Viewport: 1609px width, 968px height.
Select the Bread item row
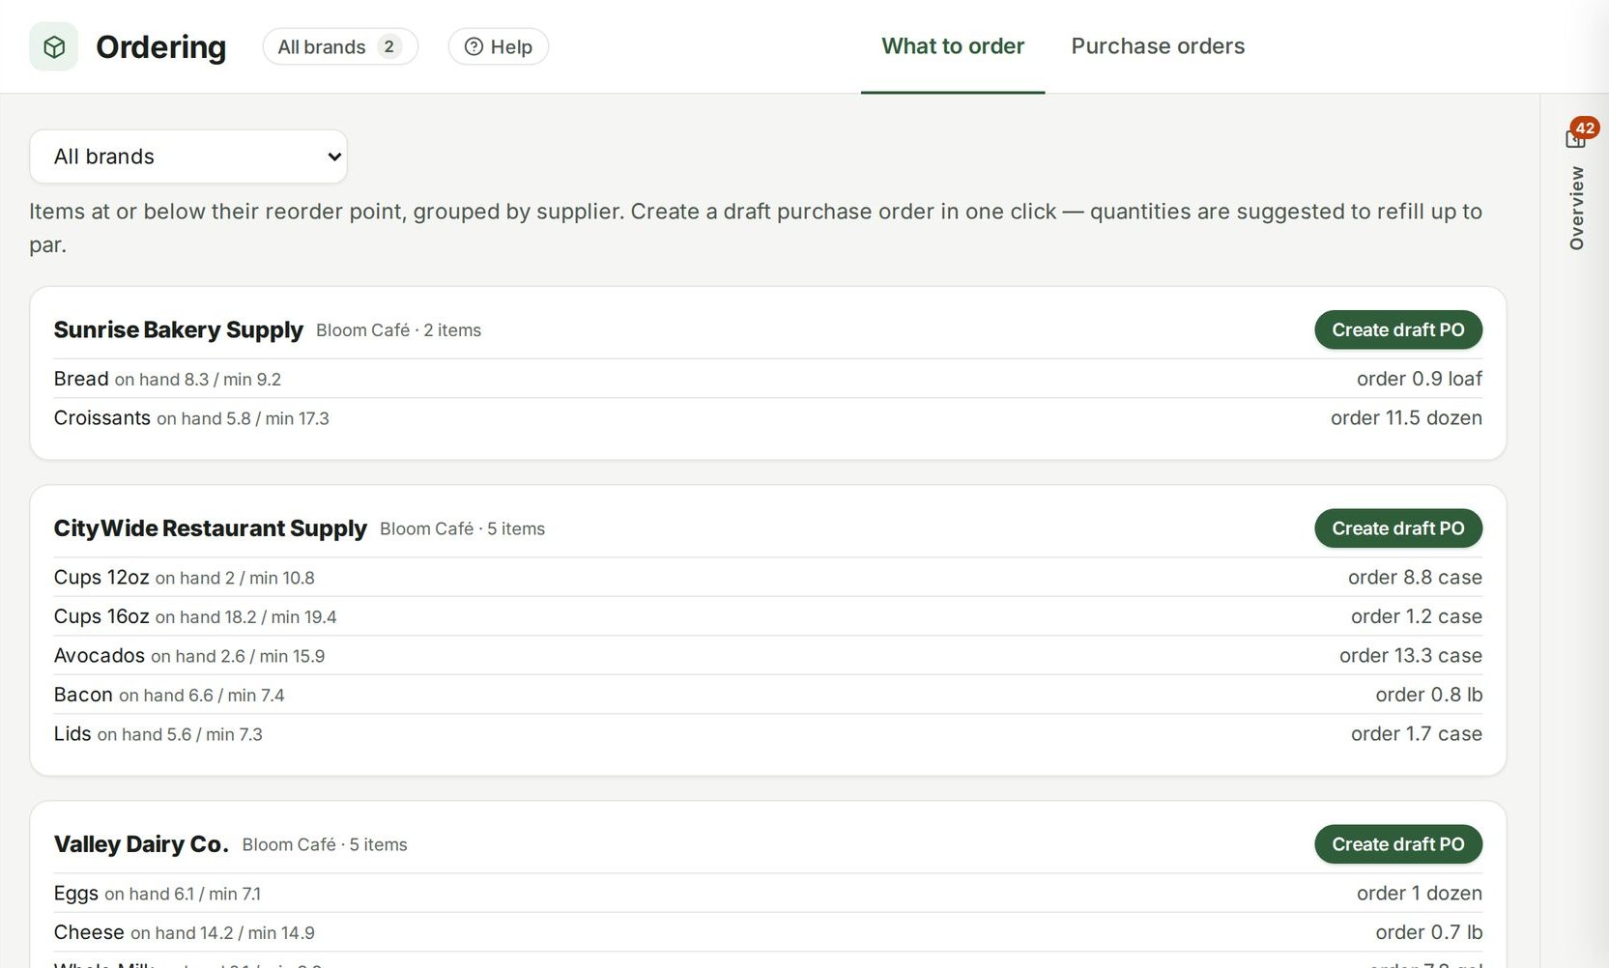(x=768, y=379)
